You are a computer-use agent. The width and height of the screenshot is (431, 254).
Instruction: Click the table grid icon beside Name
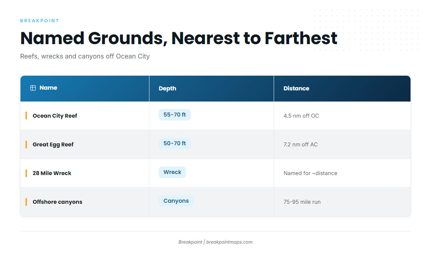click(x=33, y=88)
